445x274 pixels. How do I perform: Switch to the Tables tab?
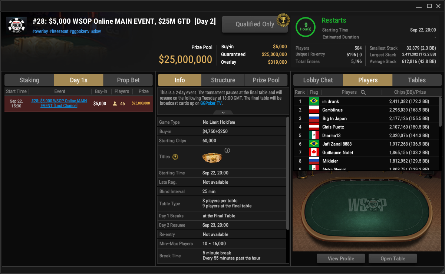(417, 80)
